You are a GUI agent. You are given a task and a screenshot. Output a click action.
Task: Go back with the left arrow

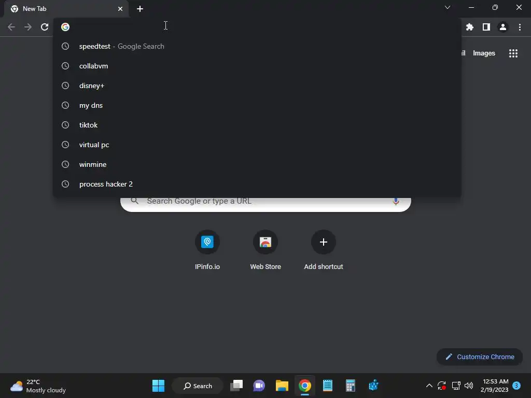point(11,27)
